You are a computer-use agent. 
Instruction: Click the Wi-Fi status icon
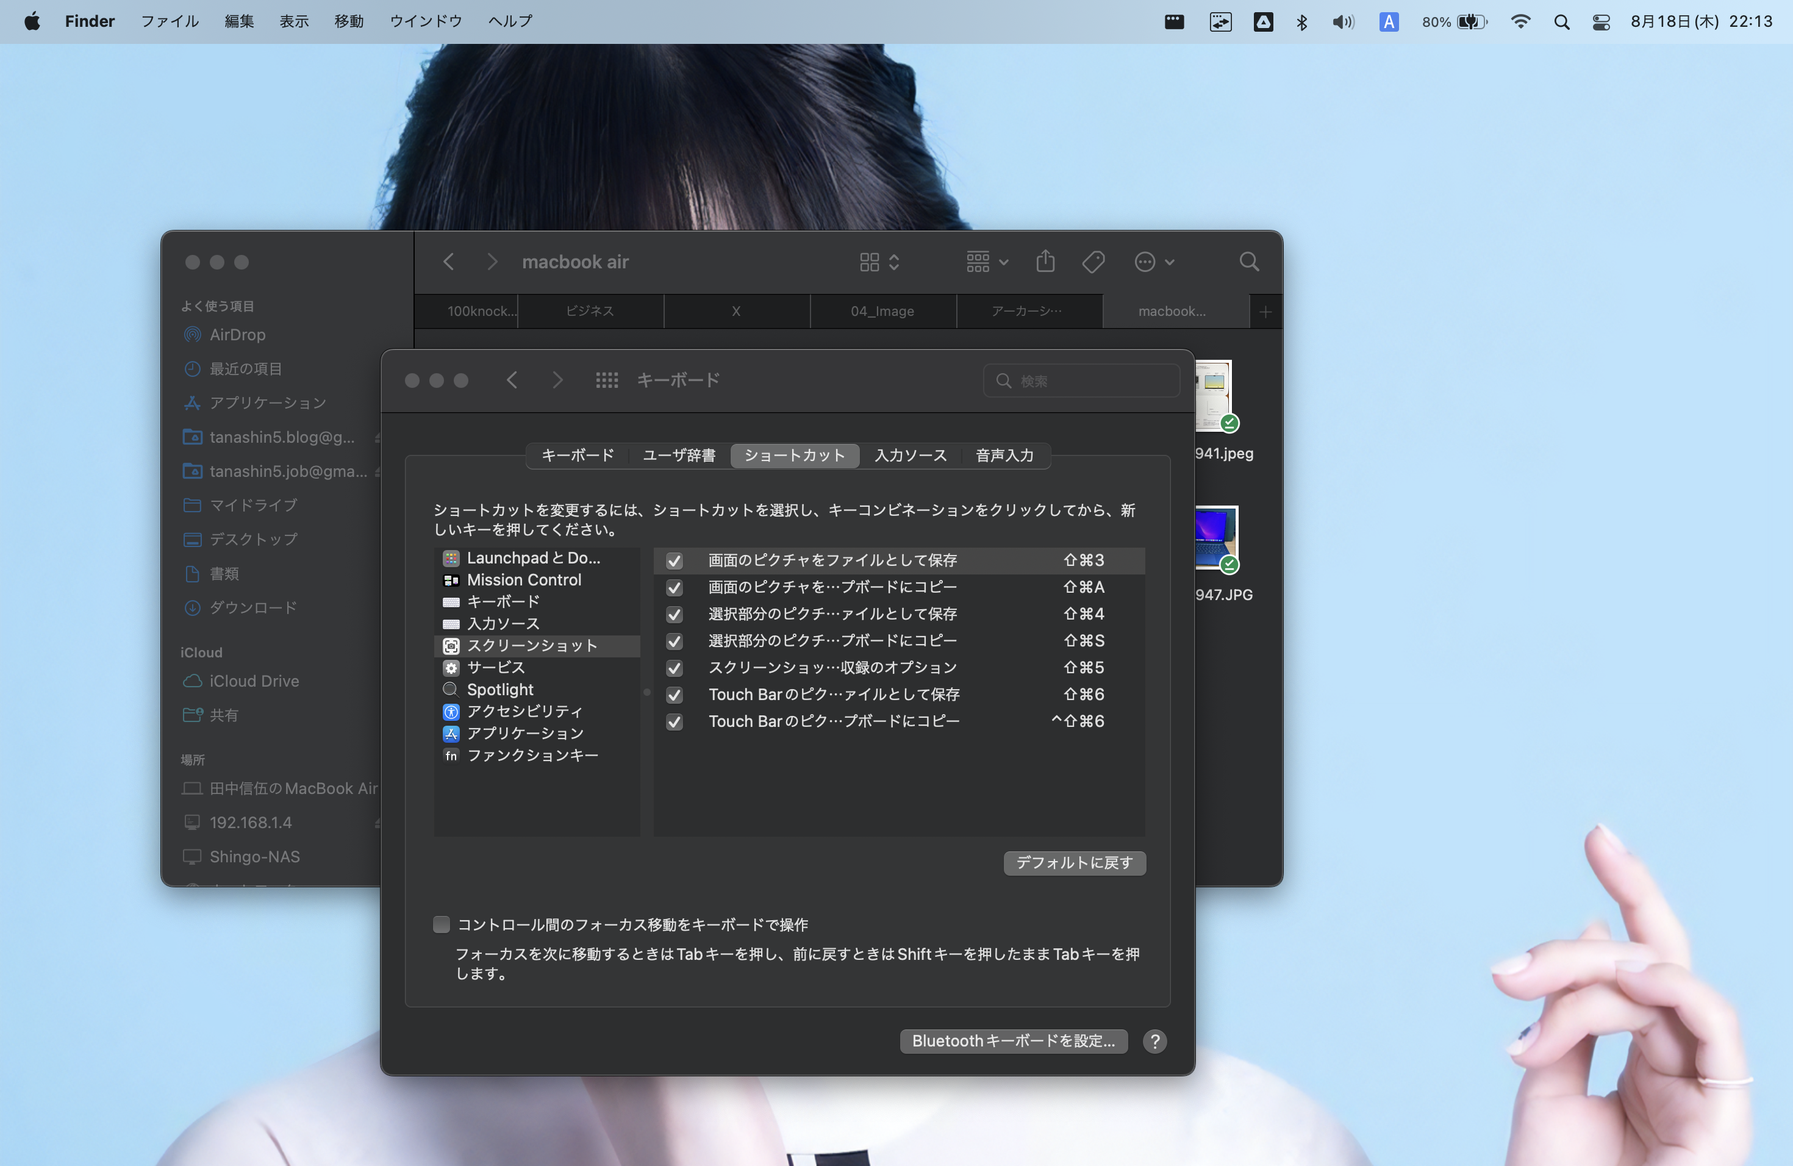point(1520,21)
